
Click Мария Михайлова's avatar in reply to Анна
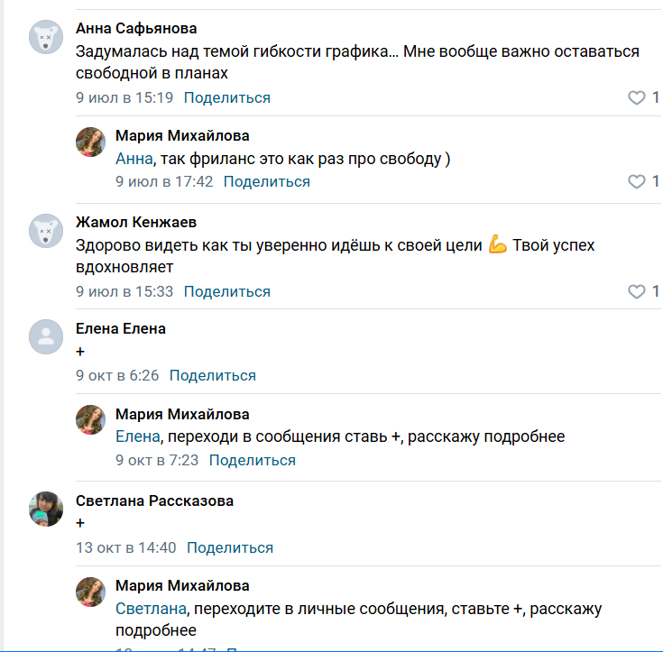91,142
